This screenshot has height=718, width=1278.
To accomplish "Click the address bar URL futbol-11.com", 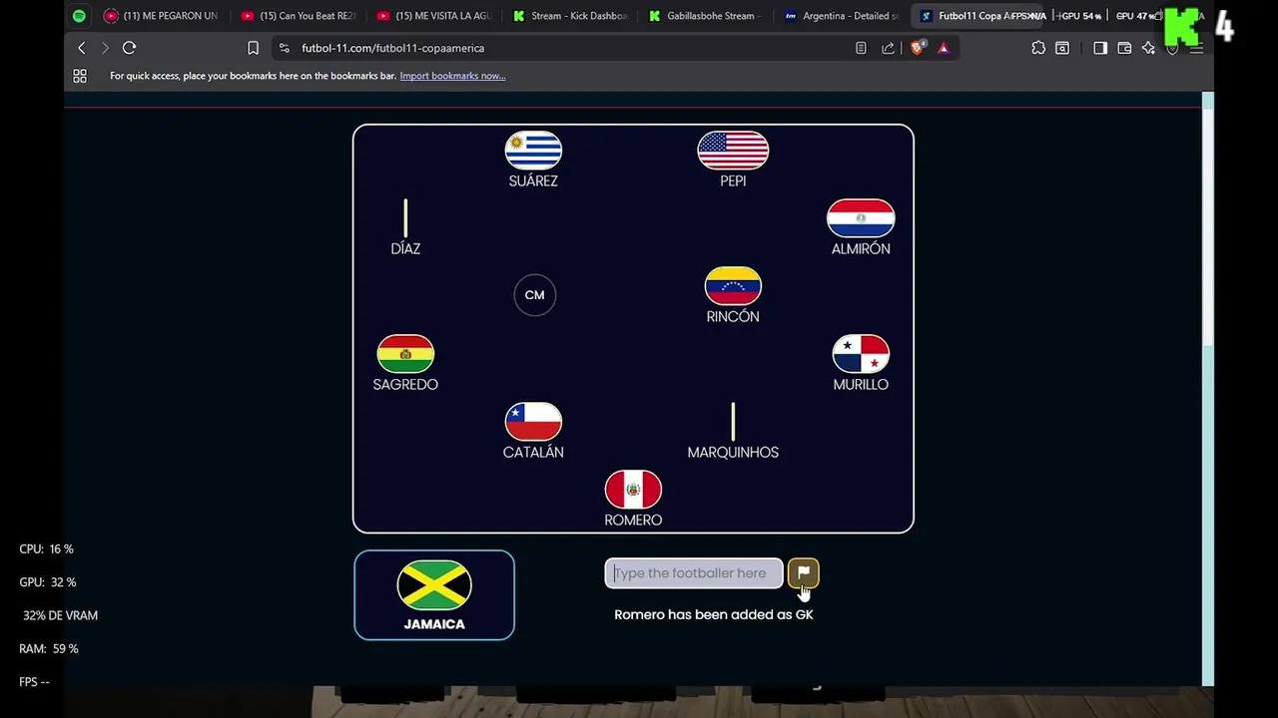I will pos(392,48).
